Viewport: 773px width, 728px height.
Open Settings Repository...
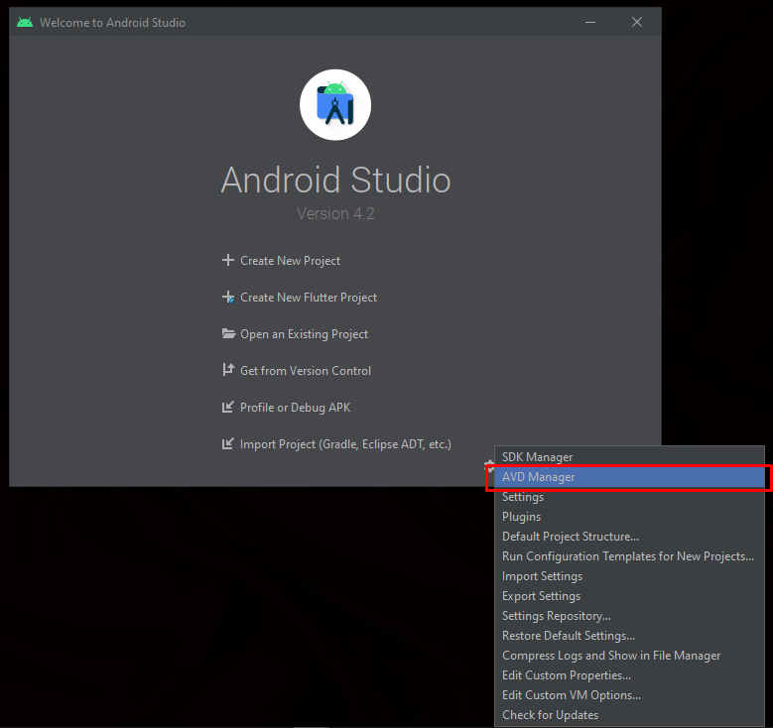629,616
